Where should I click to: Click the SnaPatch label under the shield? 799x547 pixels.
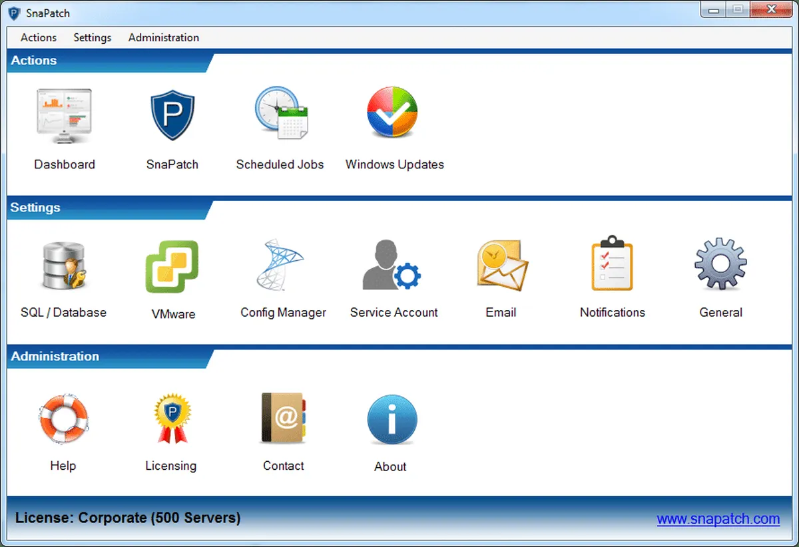pyautogui.click(x=172, y=164)
